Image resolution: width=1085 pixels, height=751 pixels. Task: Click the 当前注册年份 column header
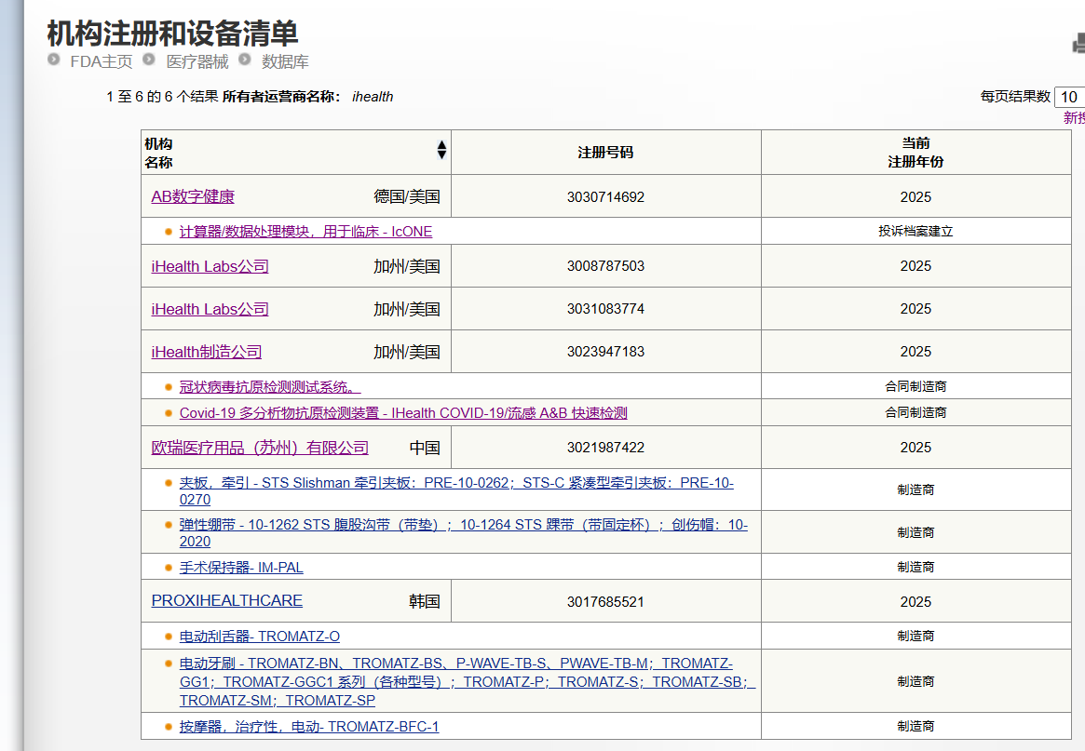coord(915,152)
